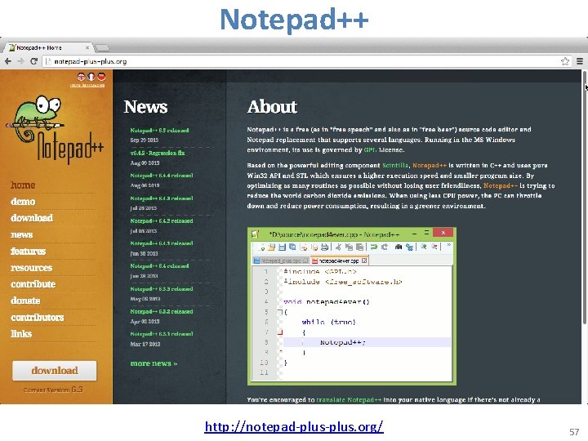Go back with the browser back arrow
Viewport: 588px width, 441px height.
pos(8,61)
